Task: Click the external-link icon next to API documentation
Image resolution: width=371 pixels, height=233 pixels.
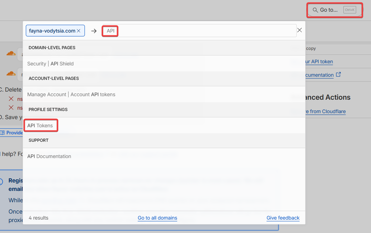Action: pos(338,75)
